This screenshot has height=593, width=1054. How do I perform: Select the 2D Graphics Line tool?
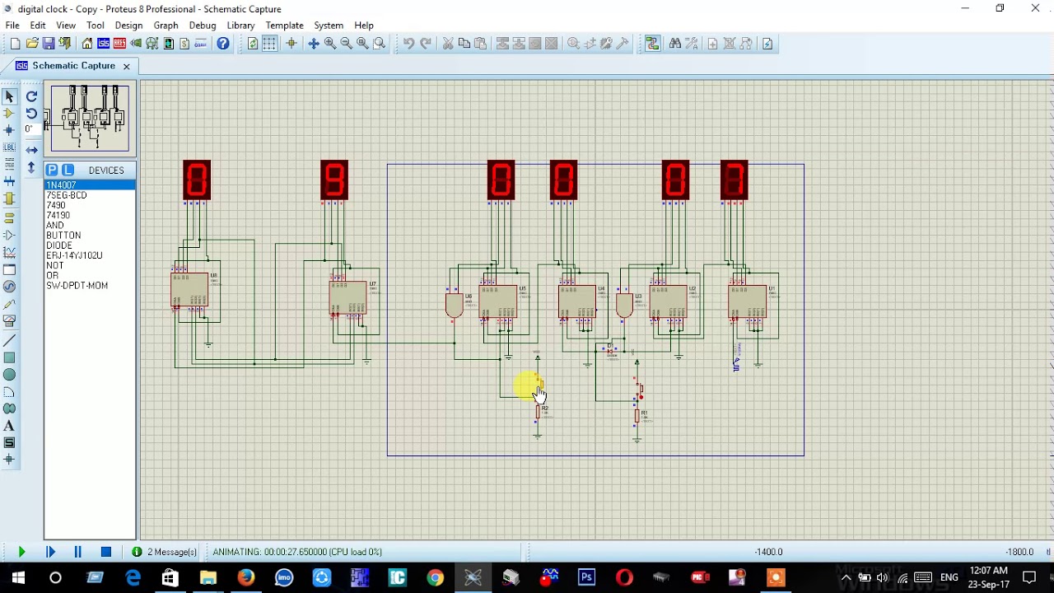pyautogui.click(x=10, y=341)
